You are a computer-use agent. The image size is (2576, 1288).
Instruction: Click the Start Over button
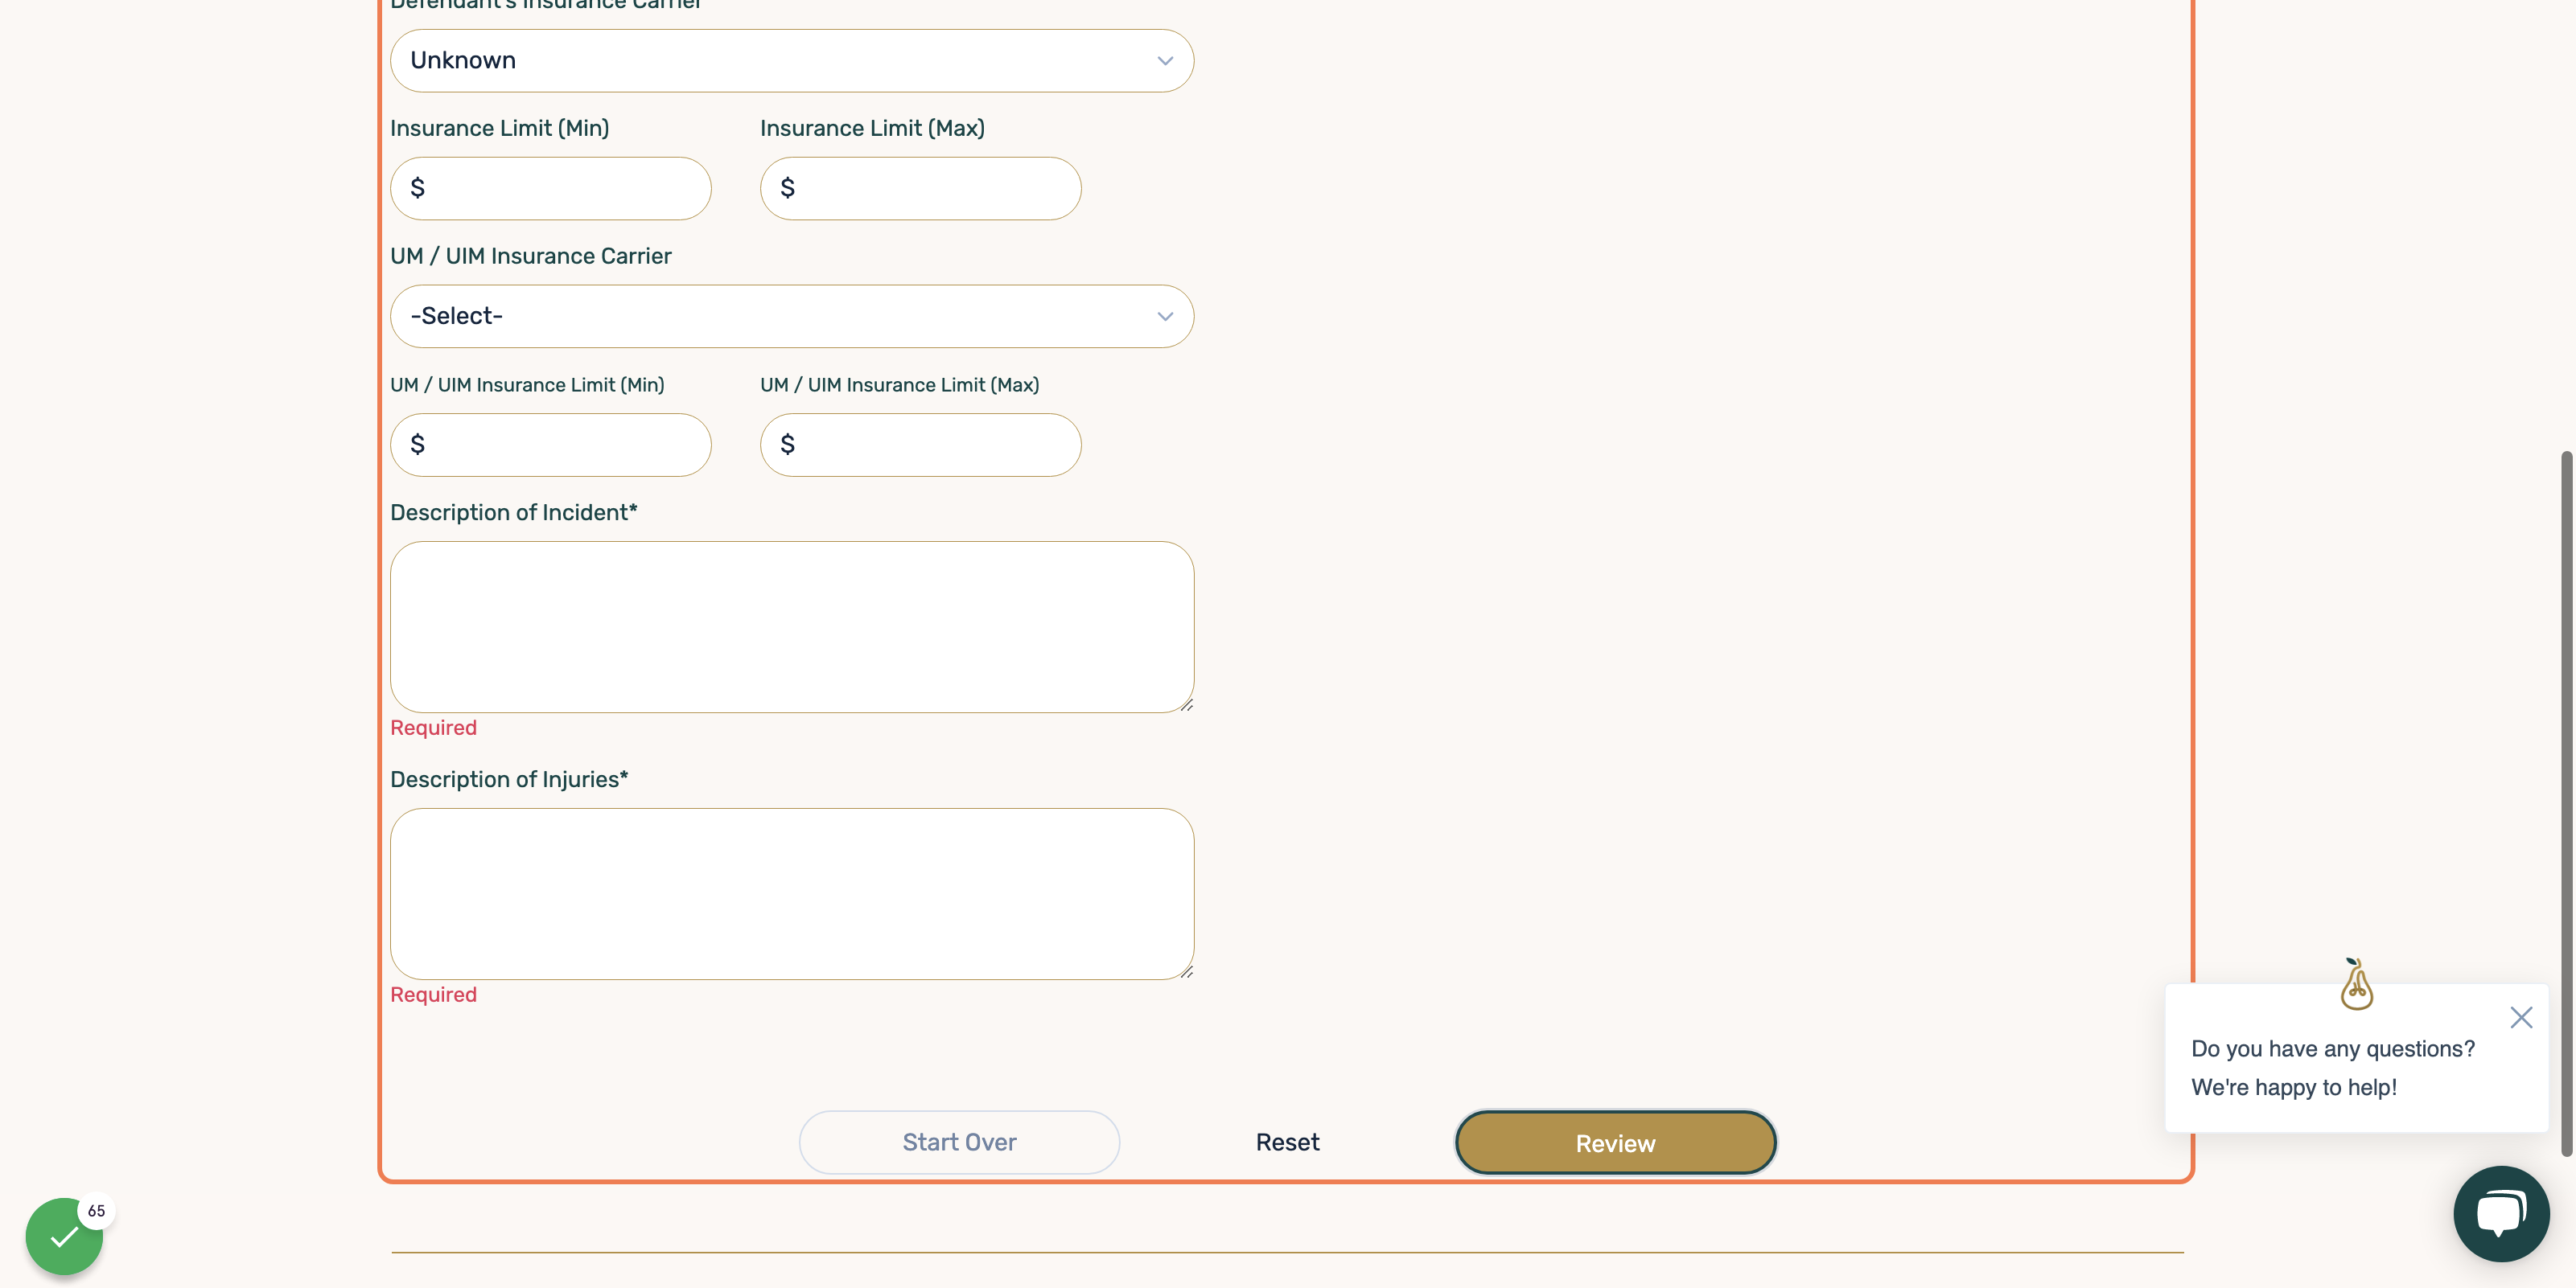click(x=959, y=1142)
